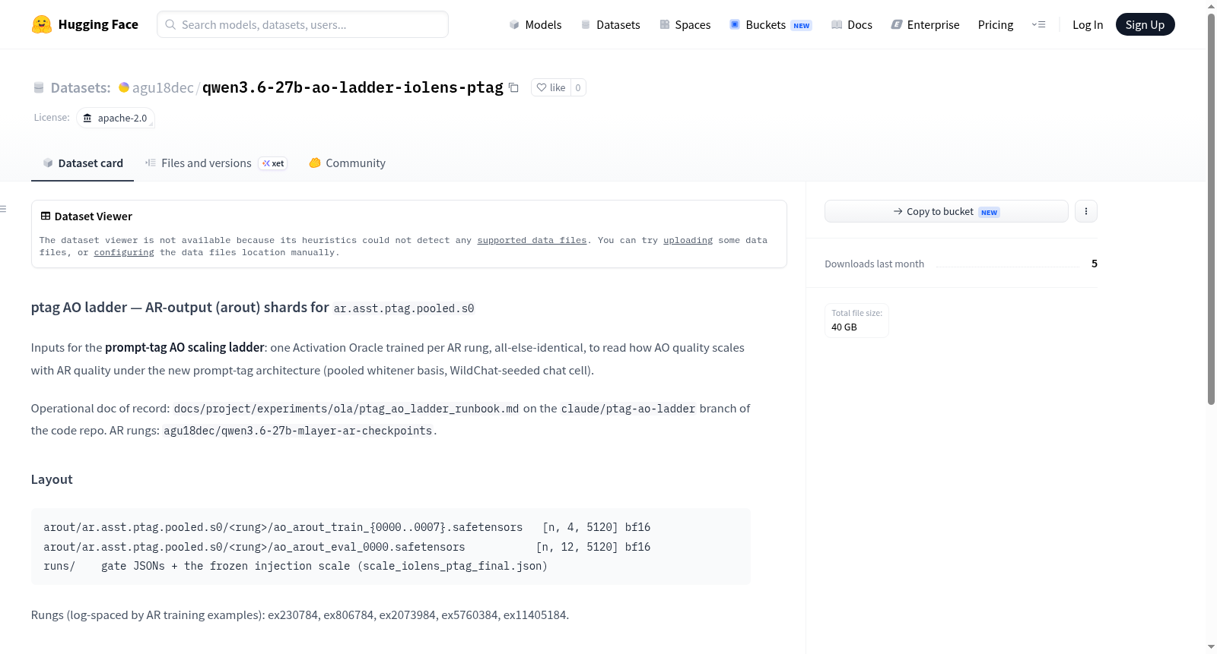Click the Dataset Viewer table icon
This screenshot has height=654, width=1217.
pyautogui.click(x=46, y=216)
